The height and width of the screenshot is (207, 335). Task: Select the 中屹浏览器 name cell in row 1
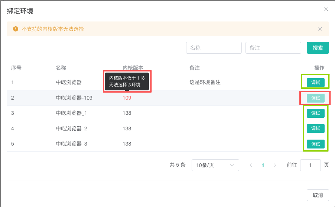pyautogui.click(x=69, y=83)
